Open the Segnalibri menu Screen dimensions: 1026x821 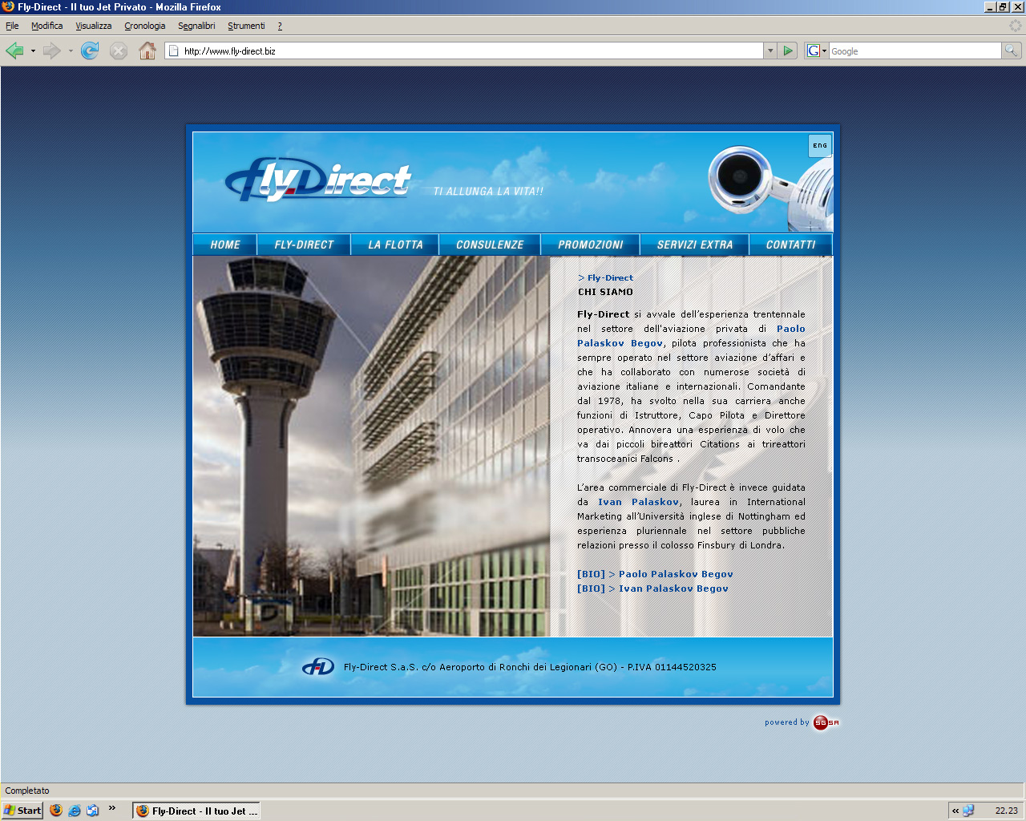196,26
